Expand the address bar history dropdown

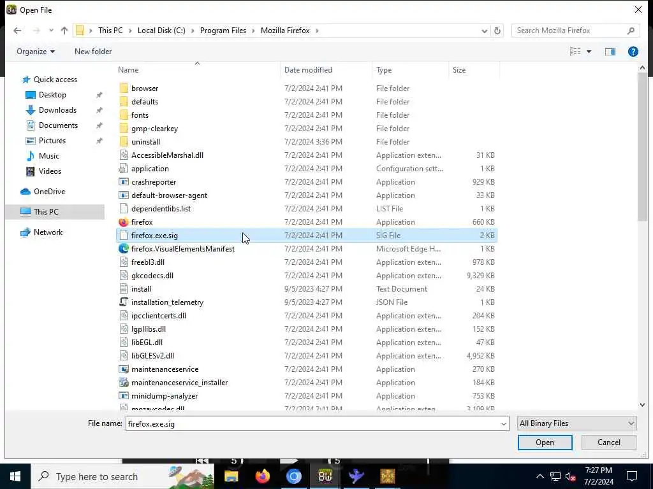[x=484, y=31]
